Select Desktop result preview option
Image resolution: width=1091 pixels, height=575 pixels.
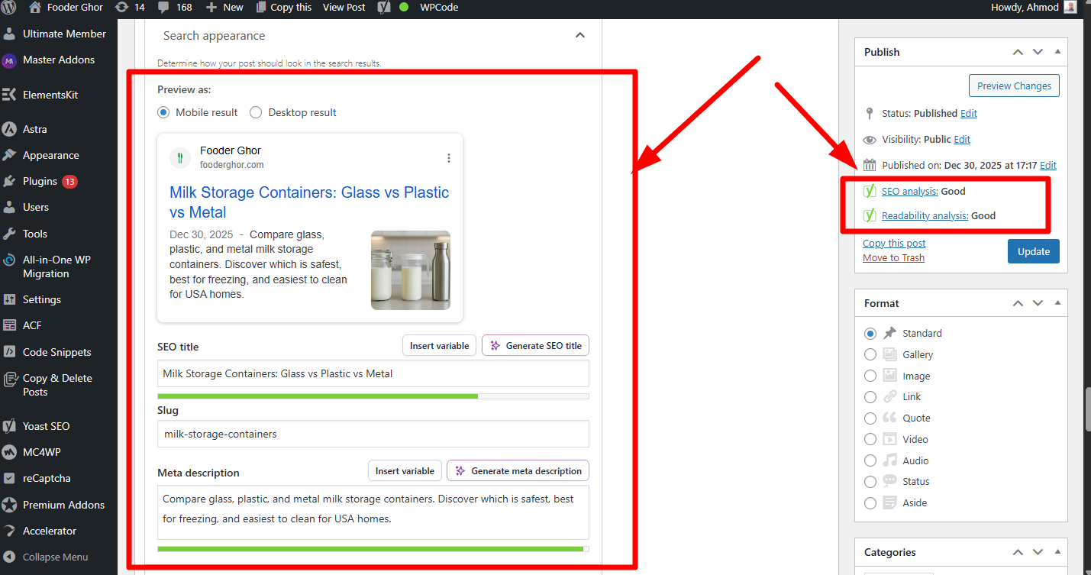tap(256, 112)
